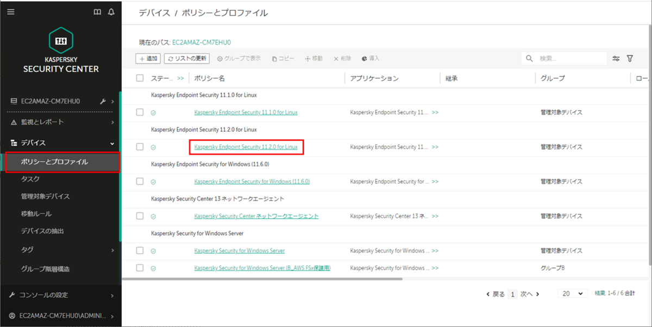Sort by グループ column header
This screenshot has width=652, height=327.
point(553,78)
